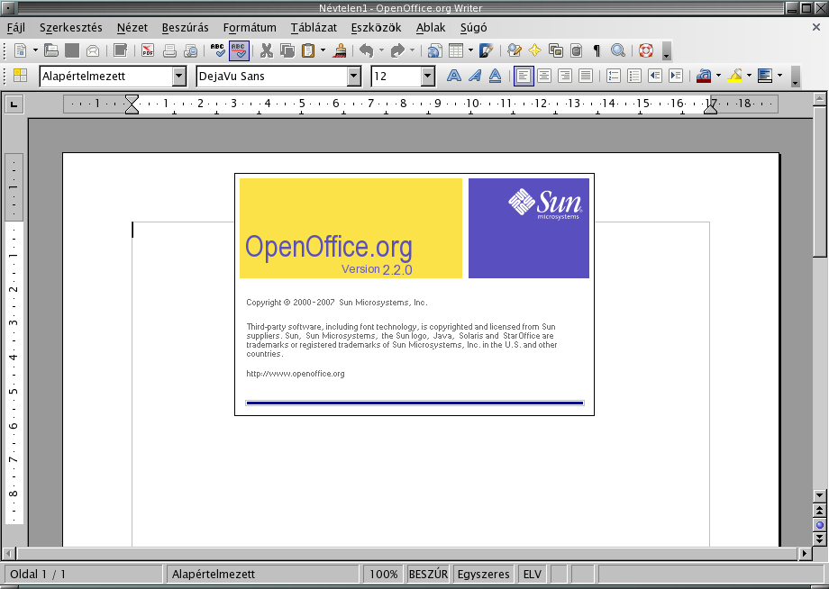The width and height of the screenshot is (829, 589).
Task: Align text right
Action: coord(565,76)
